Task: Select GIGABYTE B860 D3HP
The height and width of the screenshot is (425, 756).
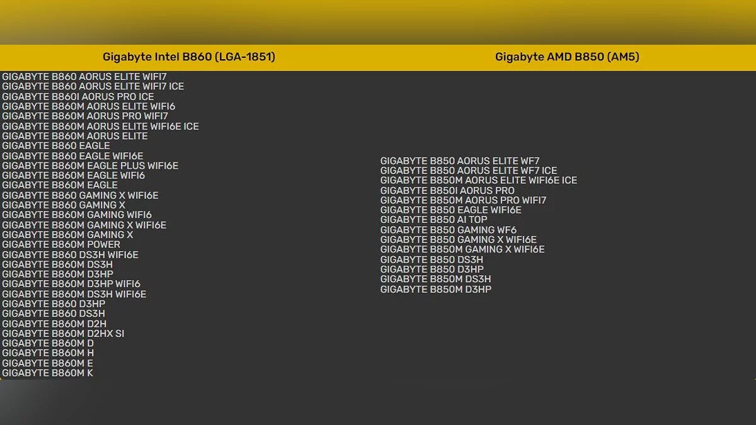Action: (x=54, y=303)
